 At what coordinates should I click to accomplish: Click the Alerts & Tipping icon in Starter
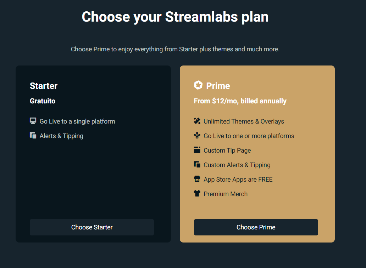point(33,135)
